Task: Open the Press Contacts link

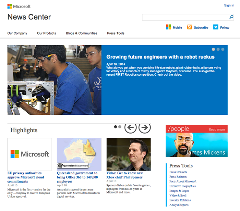Action: (x=178, y=172)
